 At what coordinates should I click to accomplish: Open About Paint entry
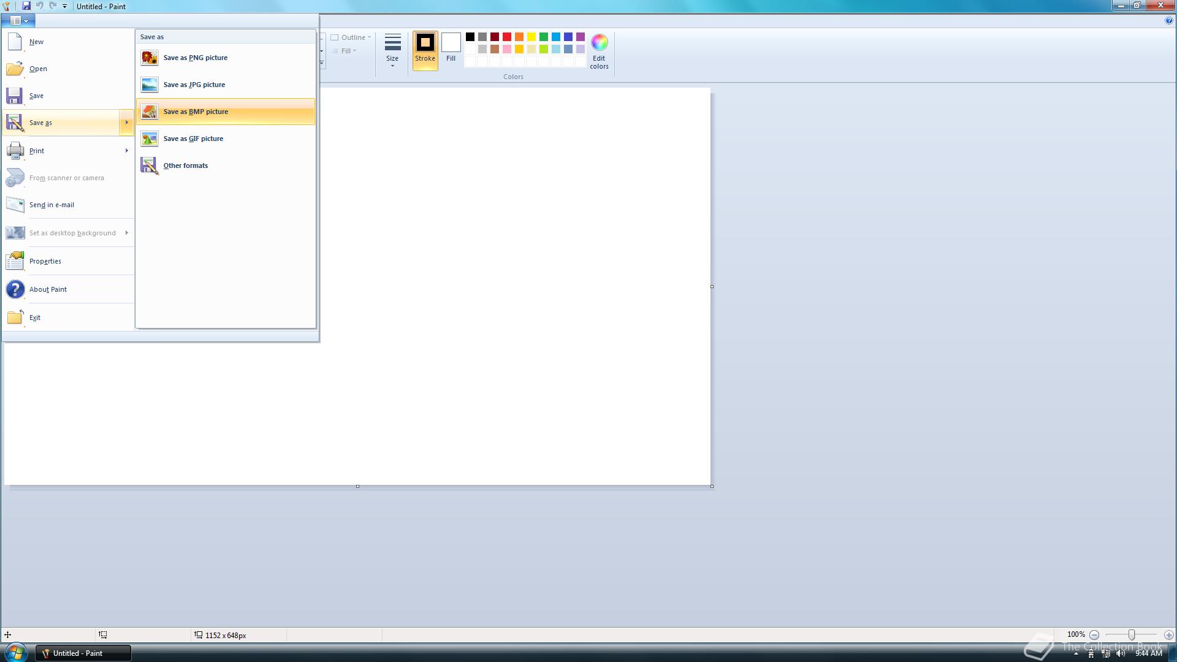68,289
